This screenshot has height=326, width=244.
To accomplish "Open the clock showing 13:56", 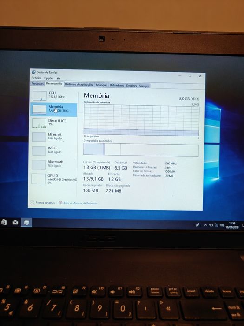I will pos(232,225).
